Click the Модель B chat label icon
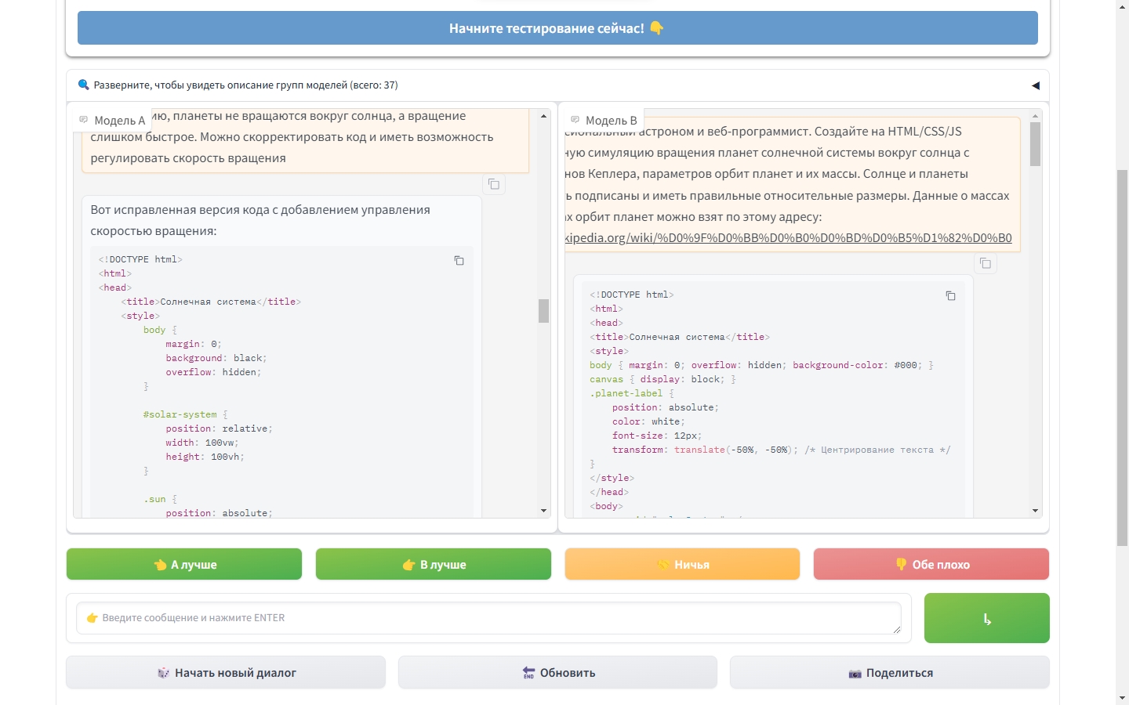The image size is (1129, 705). (x=575, y=120)
